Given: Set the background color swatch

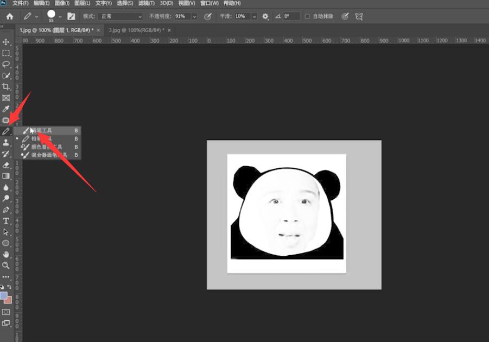Looking at the screenshot, I should [9, 300].
